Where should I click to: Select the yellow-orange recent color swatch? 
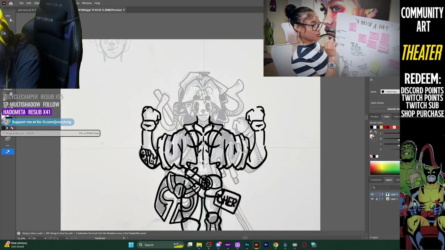[x=381, y=127]
